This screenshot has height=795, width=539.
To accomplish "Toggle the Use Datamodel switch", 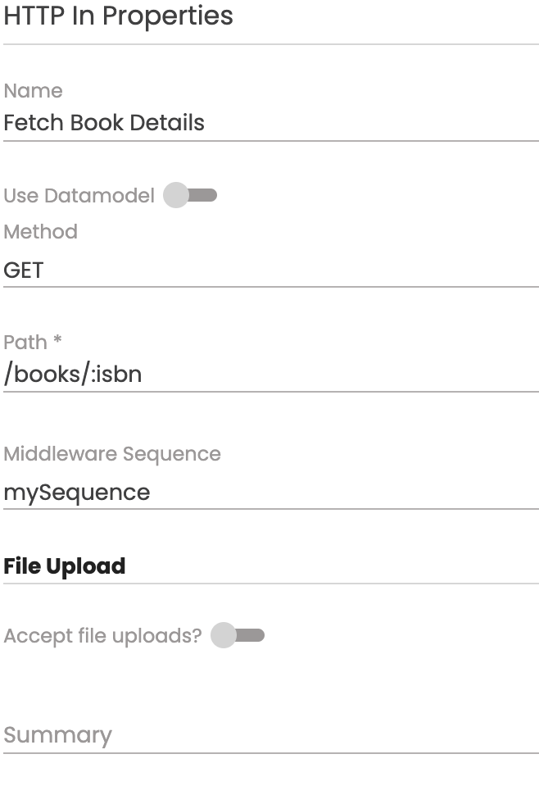I will pyautogui.click(x=190, y=195).
